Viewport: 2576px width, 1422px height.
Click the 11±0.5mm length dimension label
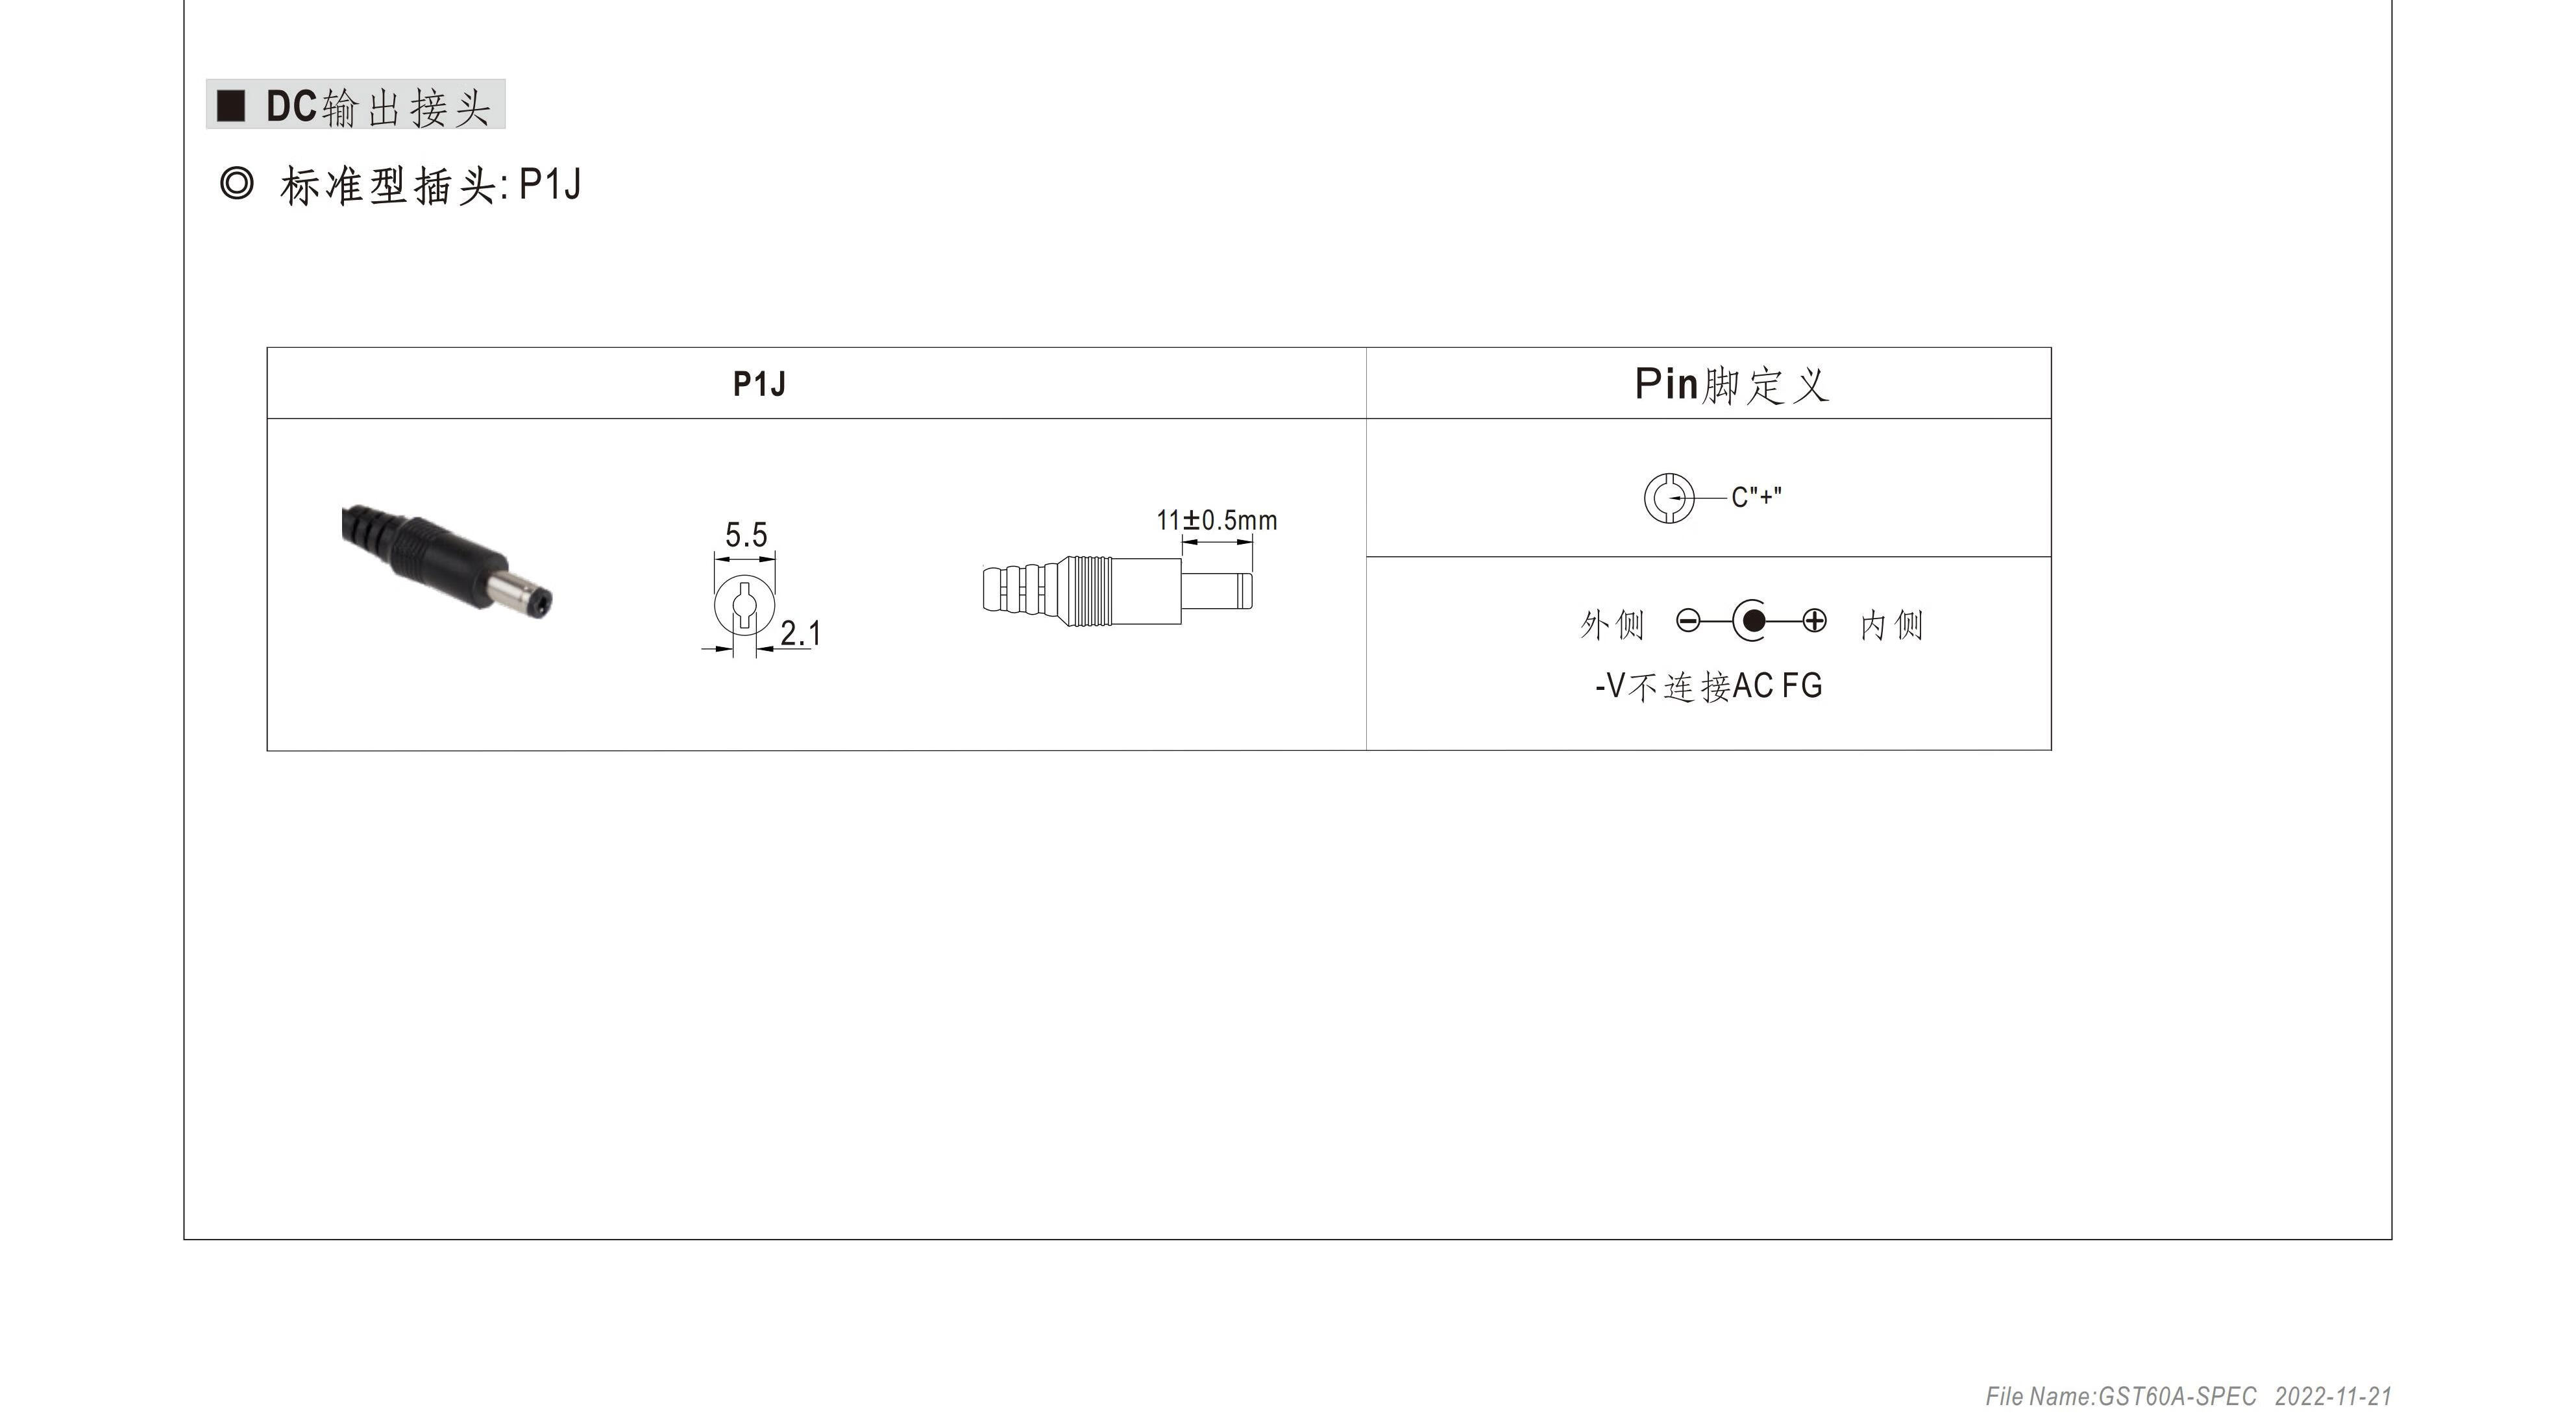coord(1216,521)
